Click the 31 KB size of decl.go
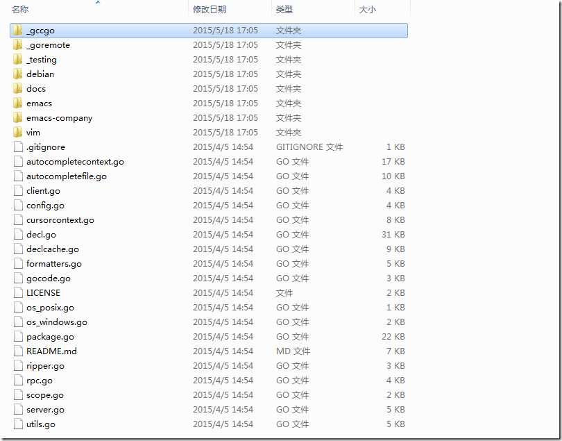562x441 pixels. coord(393,235)
